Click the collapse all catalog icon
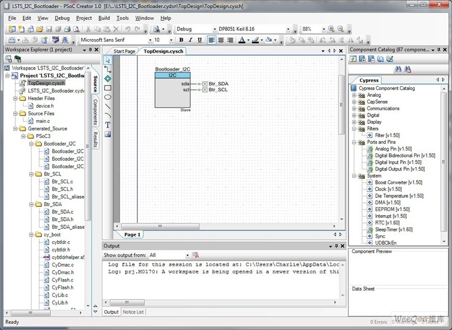Image resolution: width=452 pixels, height=330 pixels. pos(372,59)
